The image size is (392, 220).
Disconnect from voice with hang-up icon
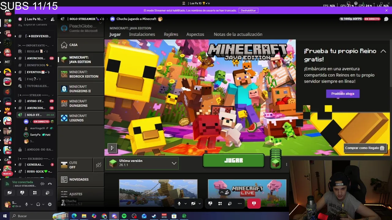pyautogui.click(x=50, y=184)
